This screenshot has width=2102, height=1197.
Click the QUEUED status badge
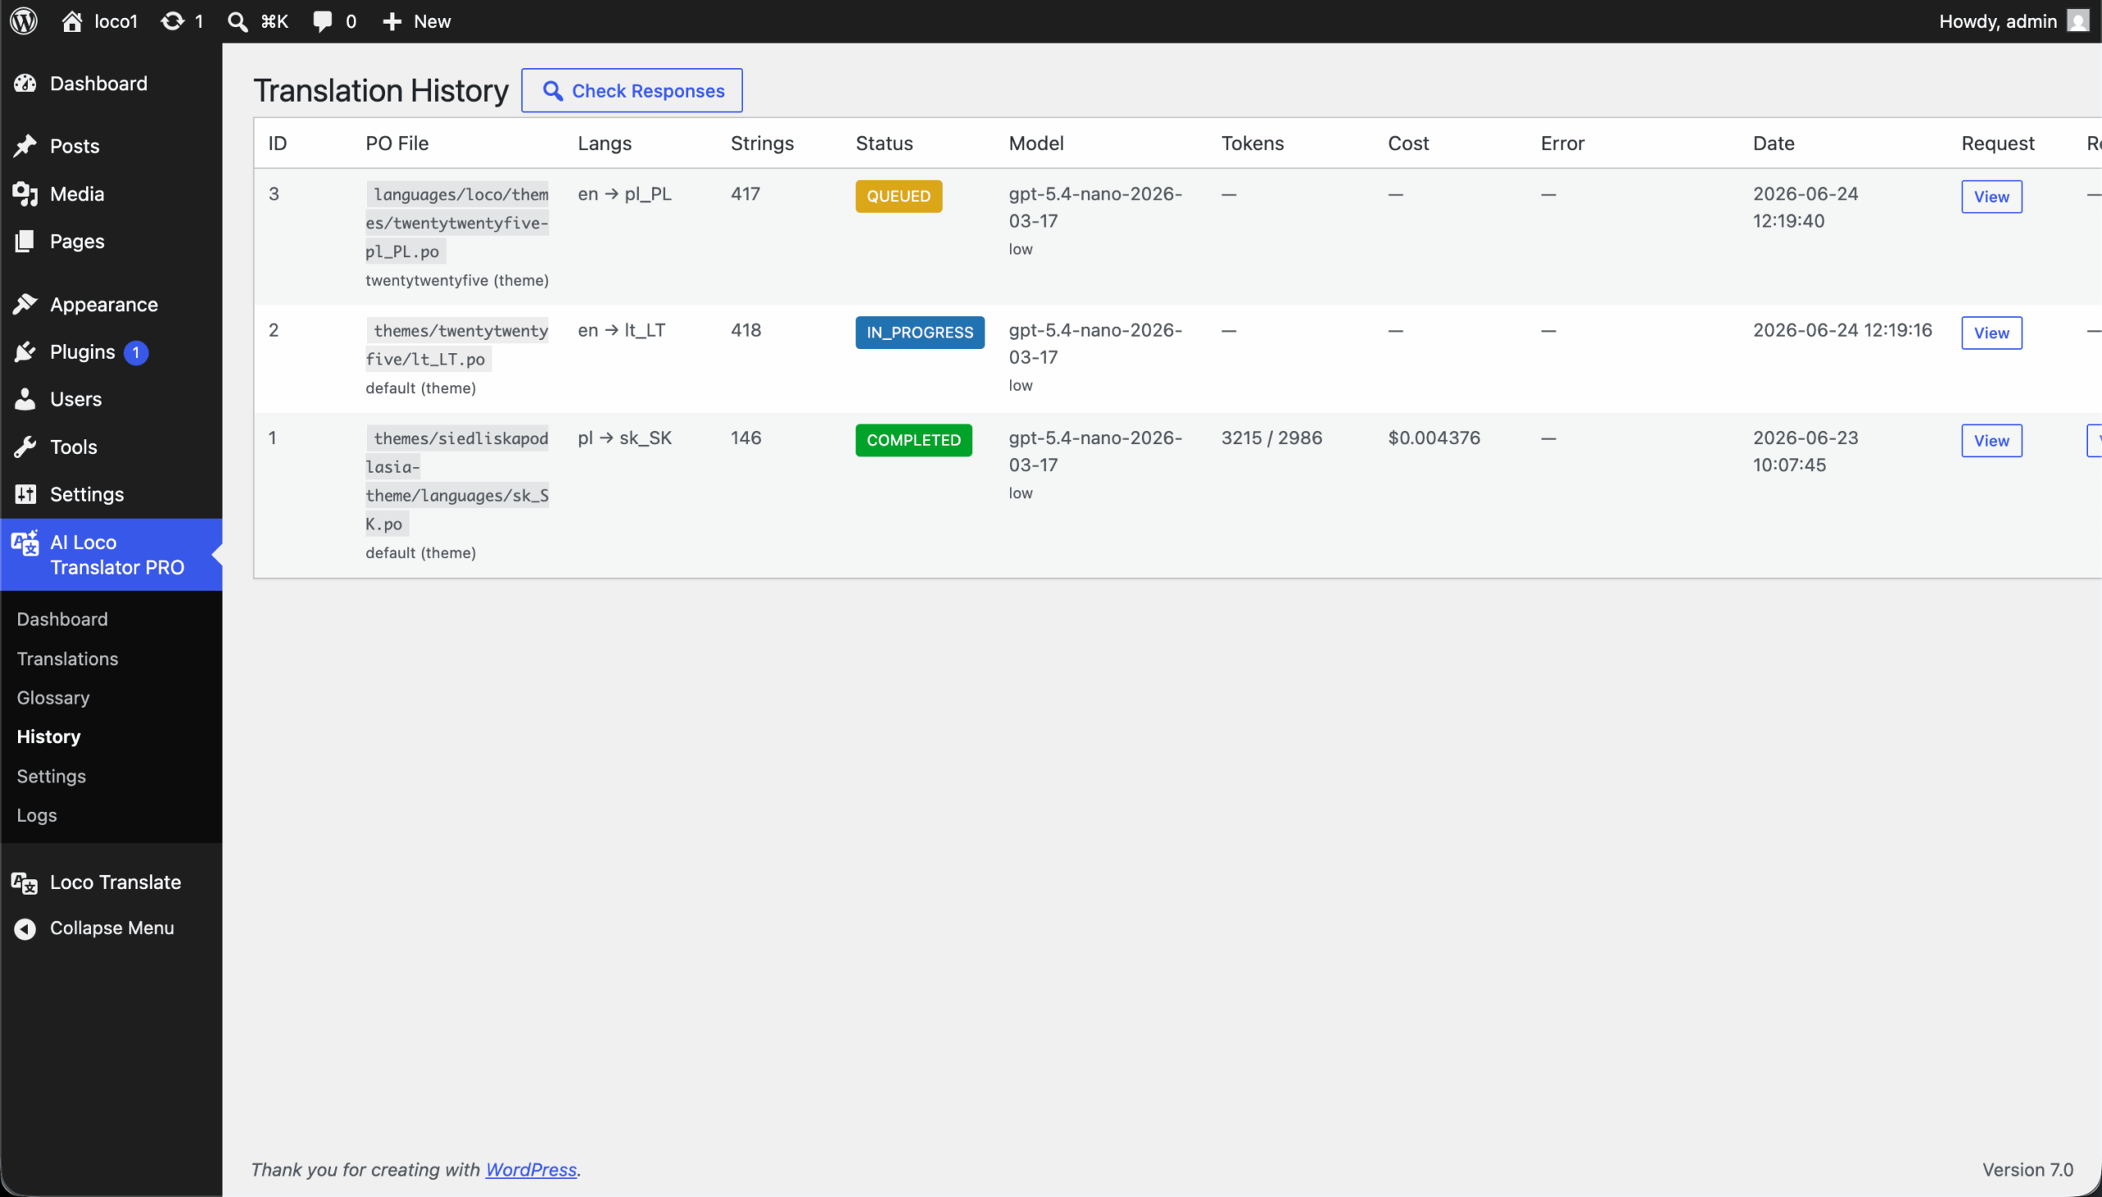pos(898,196)
